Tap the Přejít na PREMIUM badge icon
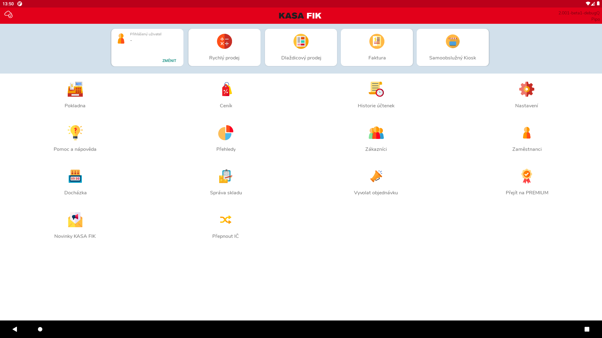Screen dimensions: 602x338 click(x=527, y=176)
